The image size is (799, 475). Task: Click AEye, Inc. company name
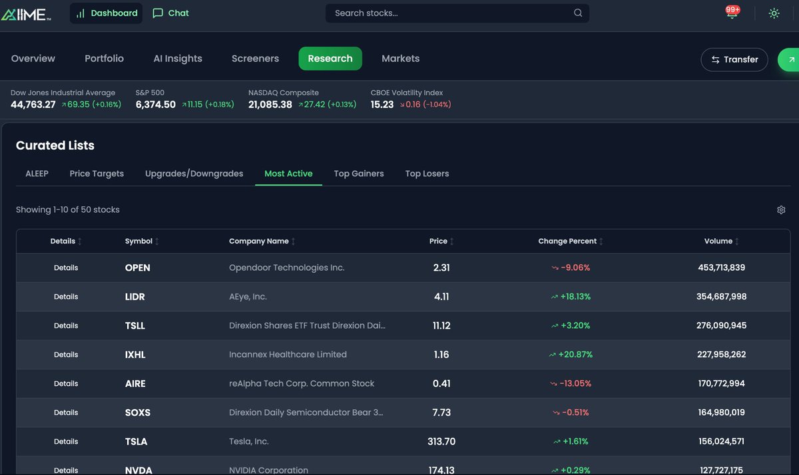coord(248,297)
